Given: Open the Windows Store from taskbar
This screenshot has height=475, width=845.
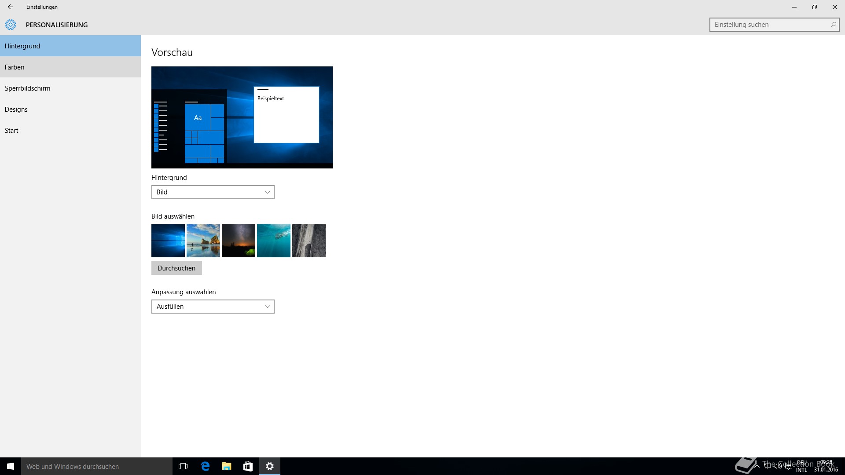Looking at the screenshot, I should tap(248, 466).
